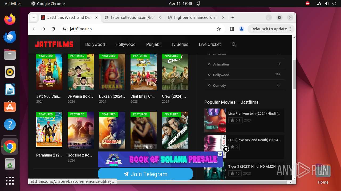
Task: Bookmark this page with the star icon
Action: 219,29
